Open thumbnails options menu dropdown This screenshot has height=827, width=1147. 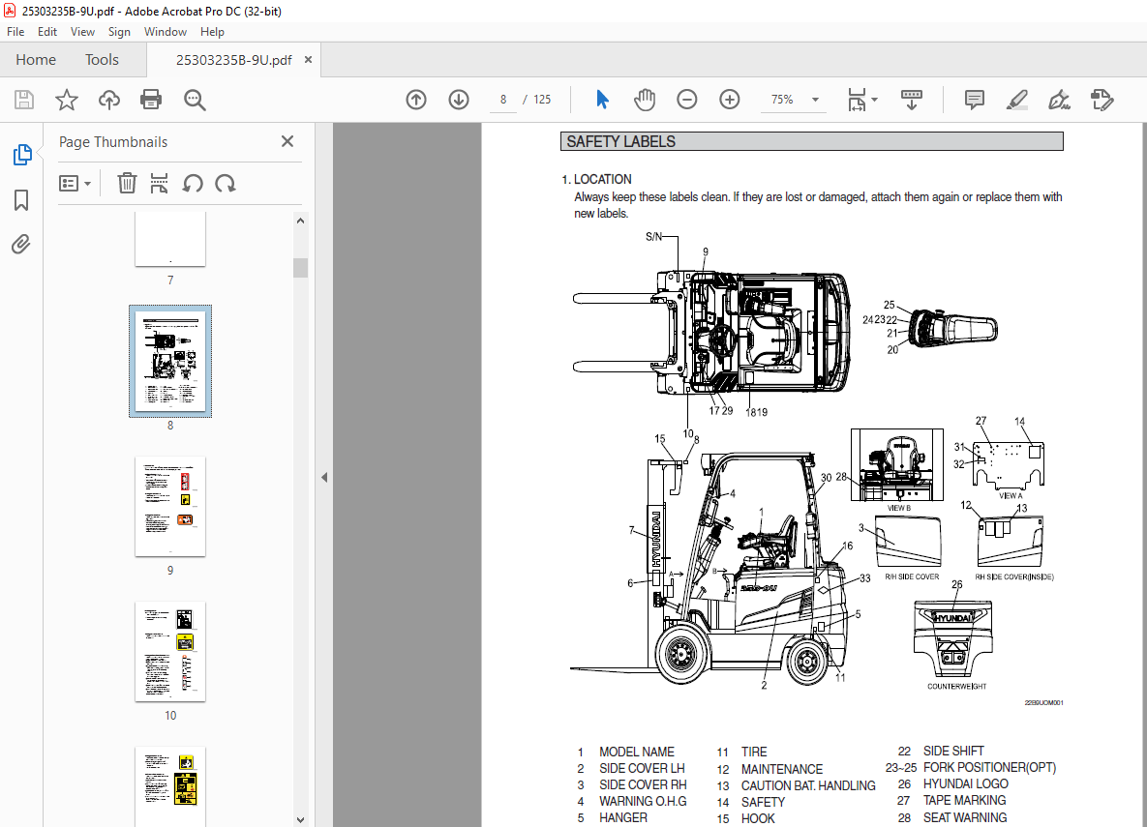coord(75,184)
